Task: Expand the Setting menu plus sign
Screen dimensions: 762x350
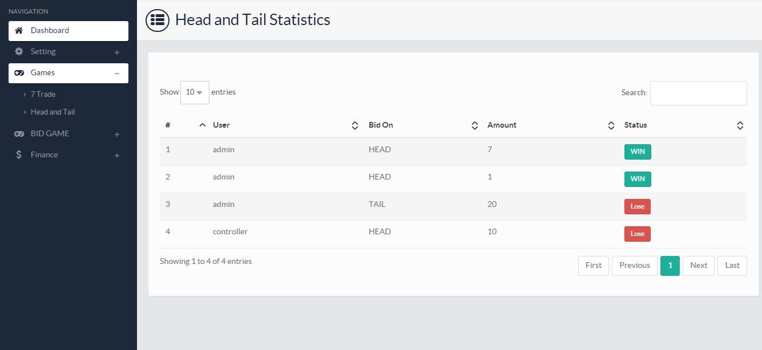Action: 117,52
